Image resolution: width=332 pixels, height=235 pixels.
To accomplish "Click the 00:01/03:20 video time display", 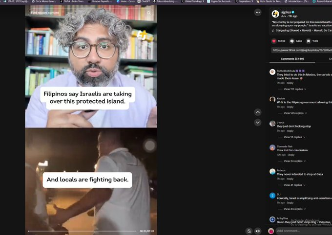I will point(147,232).
